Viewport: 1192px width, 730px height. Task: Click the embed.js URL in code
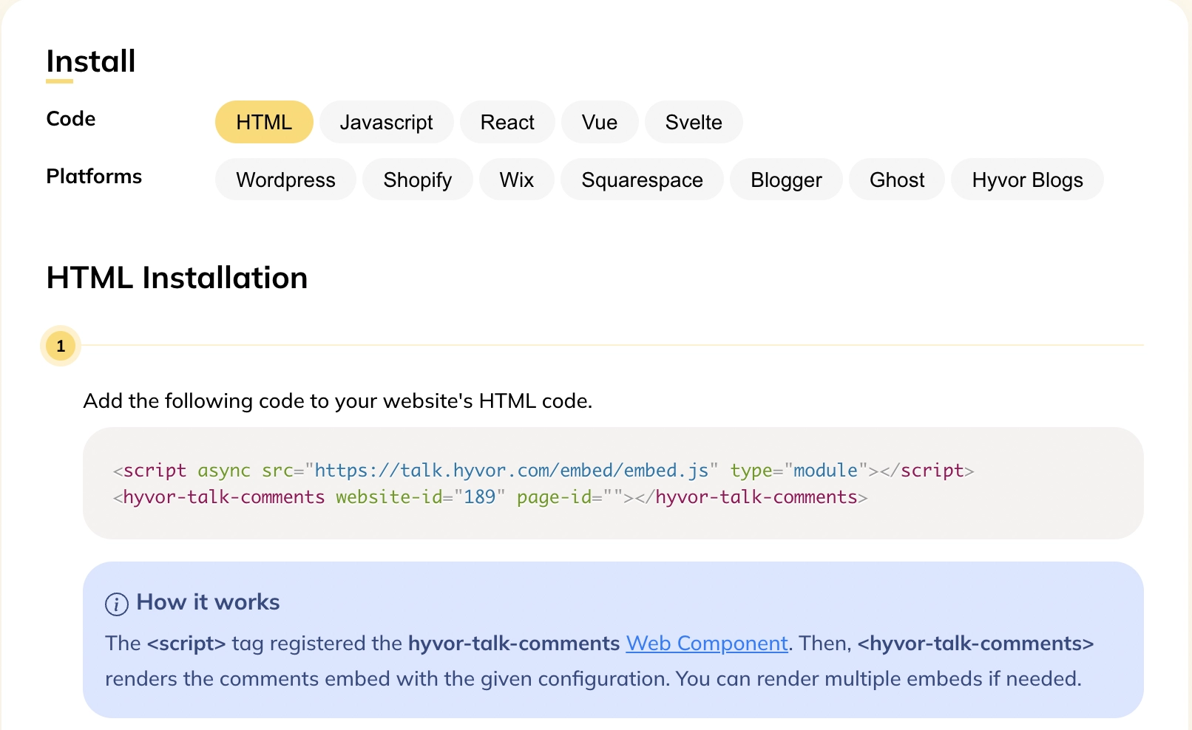tap(512, 471)
